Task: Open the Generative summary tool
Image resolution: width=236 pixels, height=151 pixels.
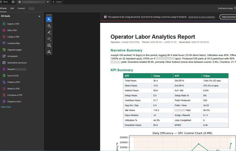Action: click(15, 63)
